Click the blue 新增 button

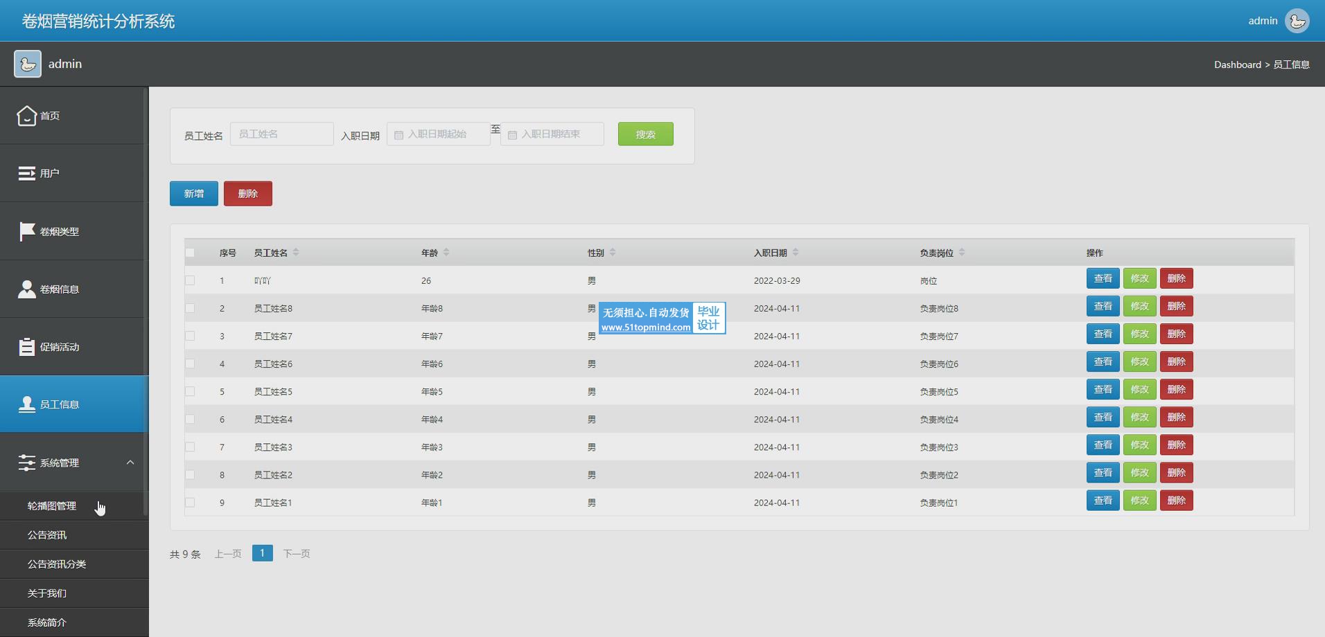194,194
